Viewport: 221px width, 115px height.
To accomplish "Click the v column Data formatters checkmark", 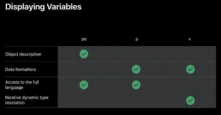I will 190,69.
